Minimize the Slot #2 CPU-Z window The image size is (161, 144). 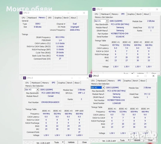(138, 76)
